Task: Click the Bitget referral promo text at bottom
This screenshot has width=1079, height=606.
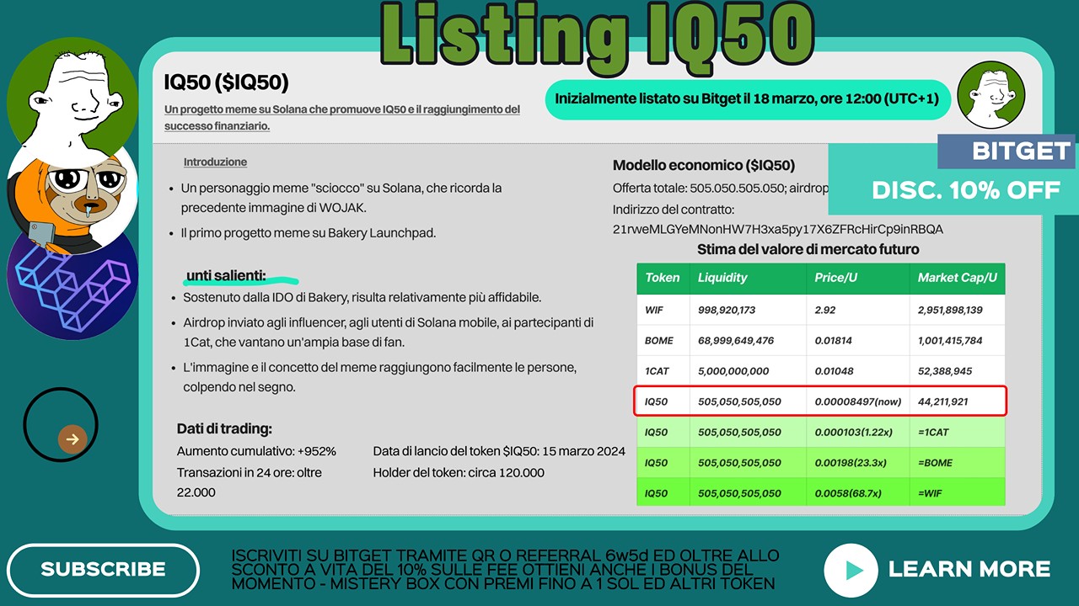Action: point(504,570)
